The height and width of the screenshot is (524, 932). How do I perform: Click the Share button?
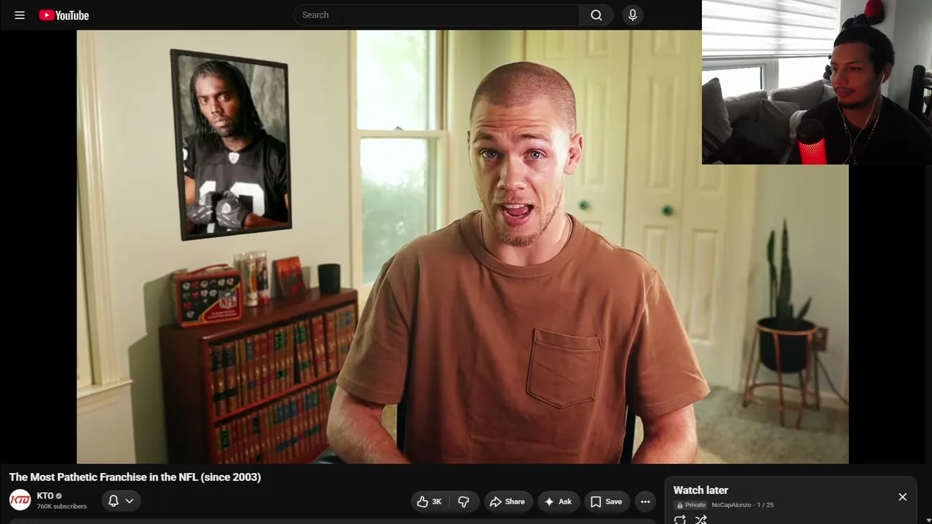point(508,501)
